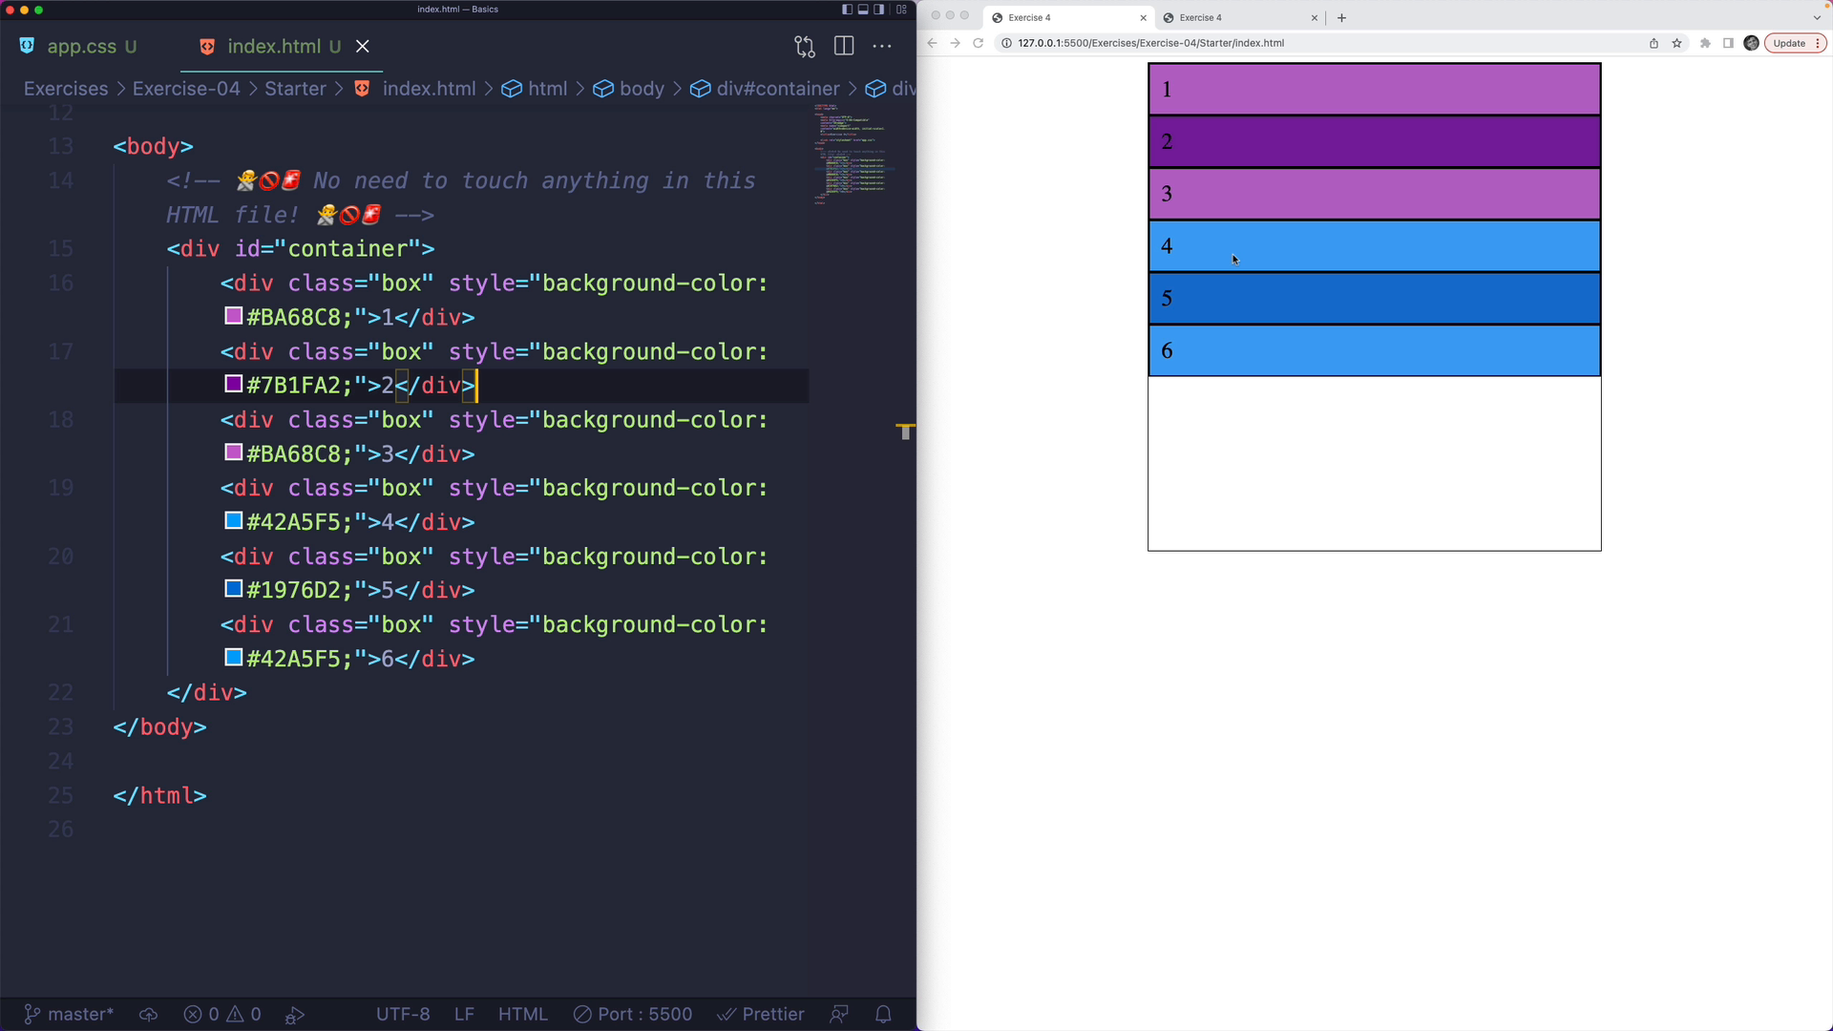This screenshot has height=1031, width=1833.
Task: Open Chrome extensions puzzle icon
Action: coord(1705,43)
